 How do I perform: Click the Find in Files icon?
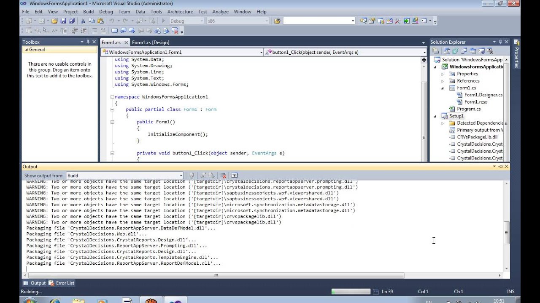(277, 21)
